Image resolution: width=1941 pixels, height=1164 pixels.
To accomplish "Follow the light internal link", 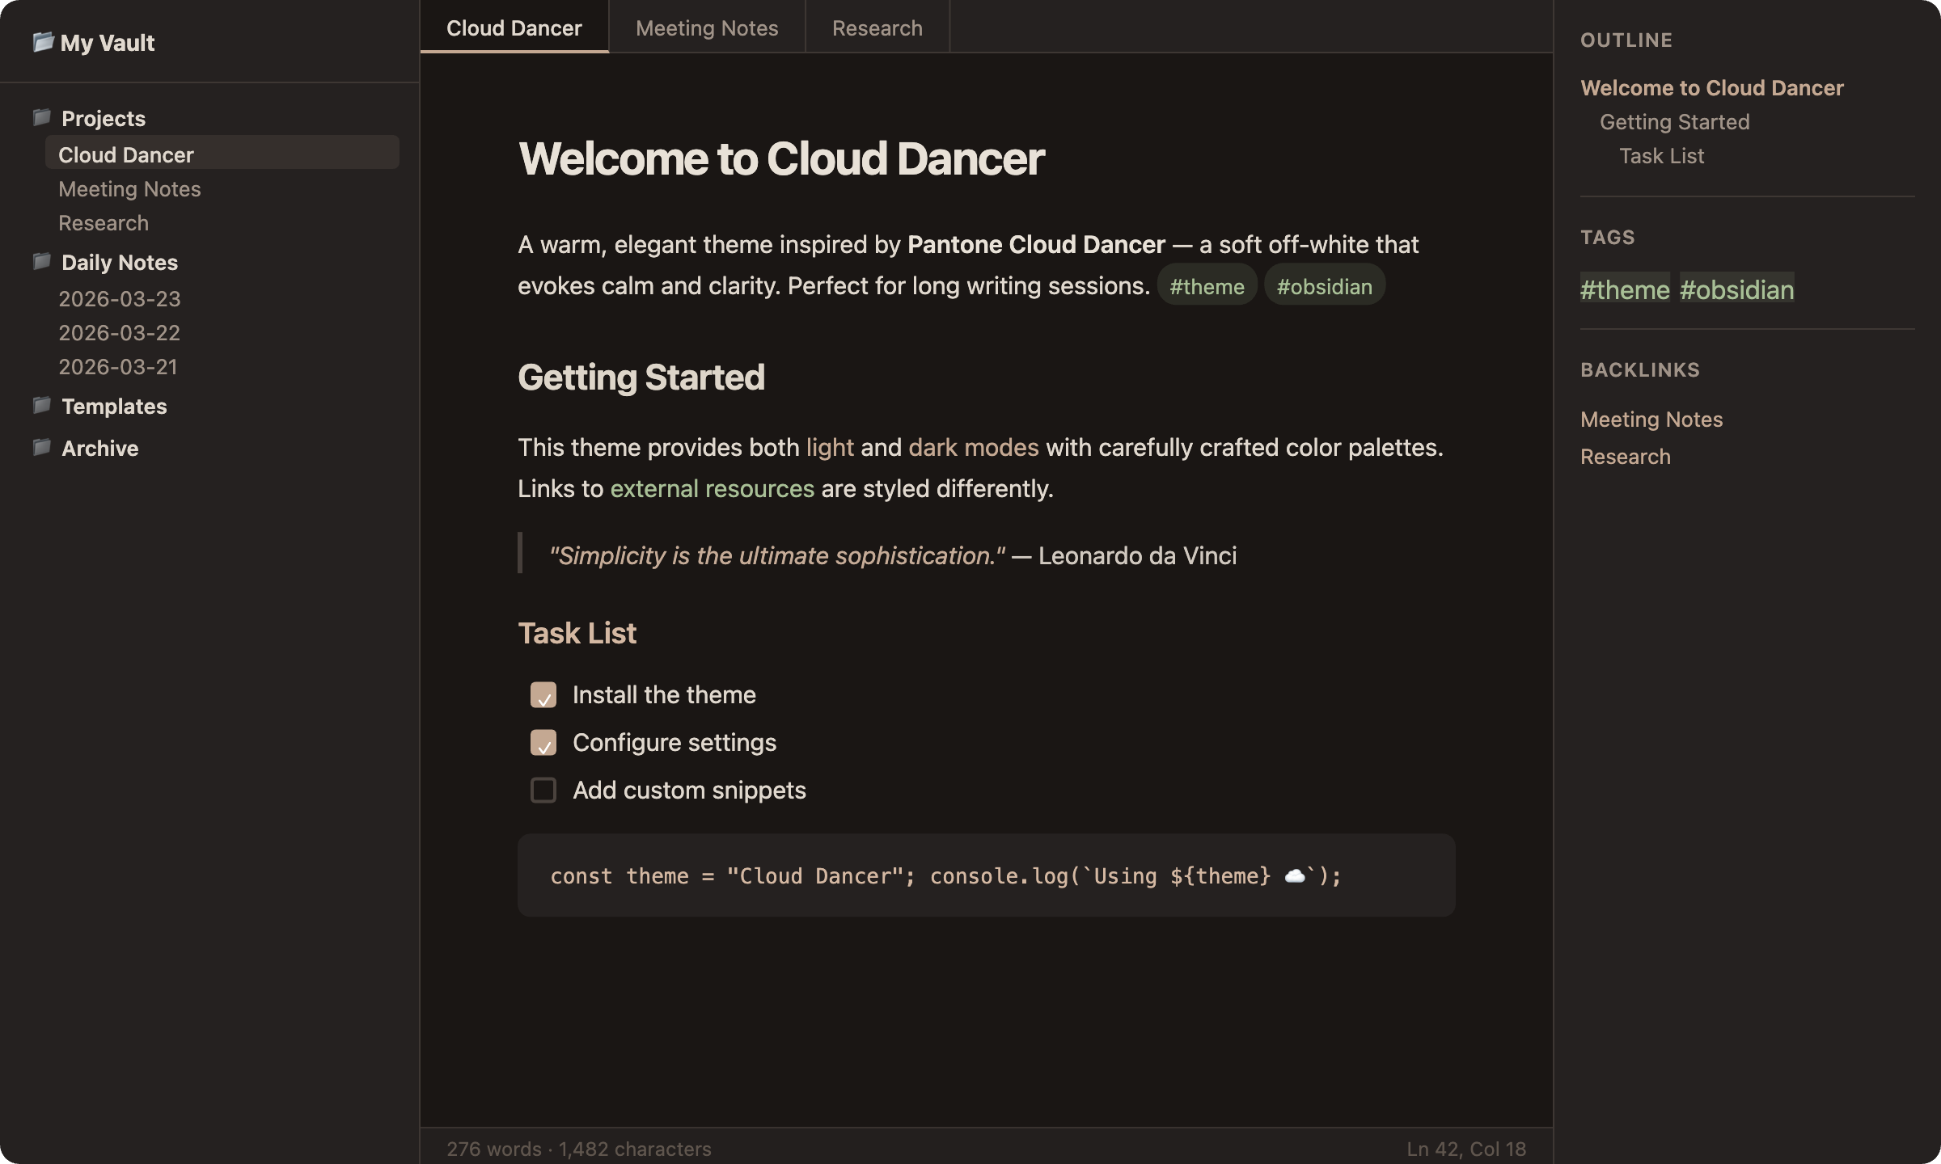I will pos(830,447).
